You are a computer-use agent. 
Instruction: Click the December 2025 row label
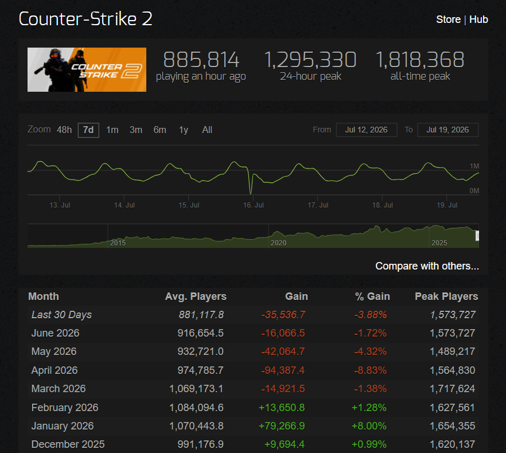pos(68,444)
